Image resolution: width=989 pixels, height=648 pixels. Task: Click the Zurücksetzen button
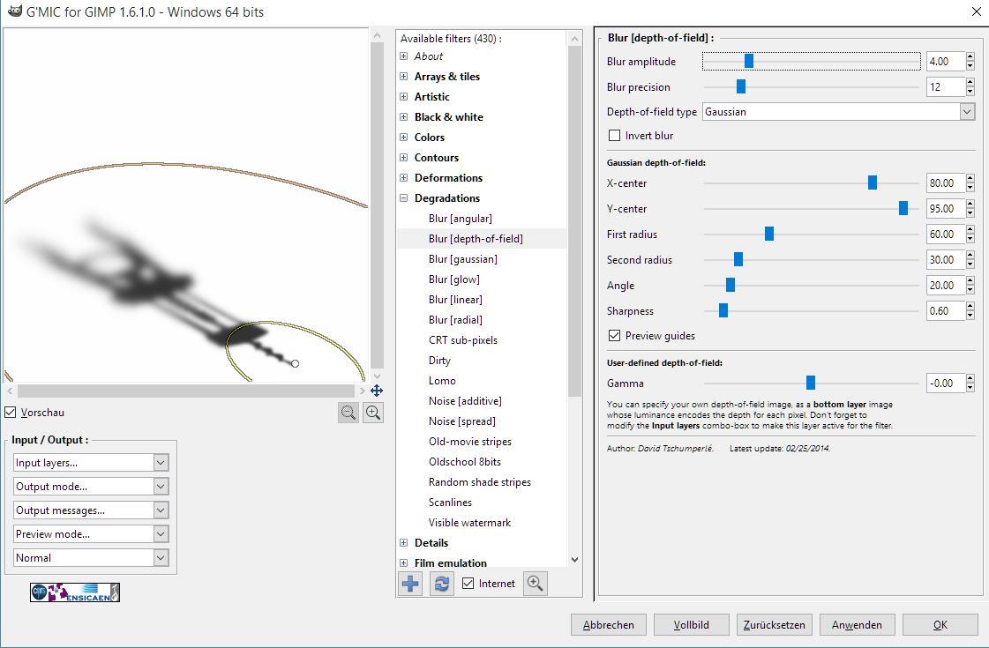[x=774, y=624]
